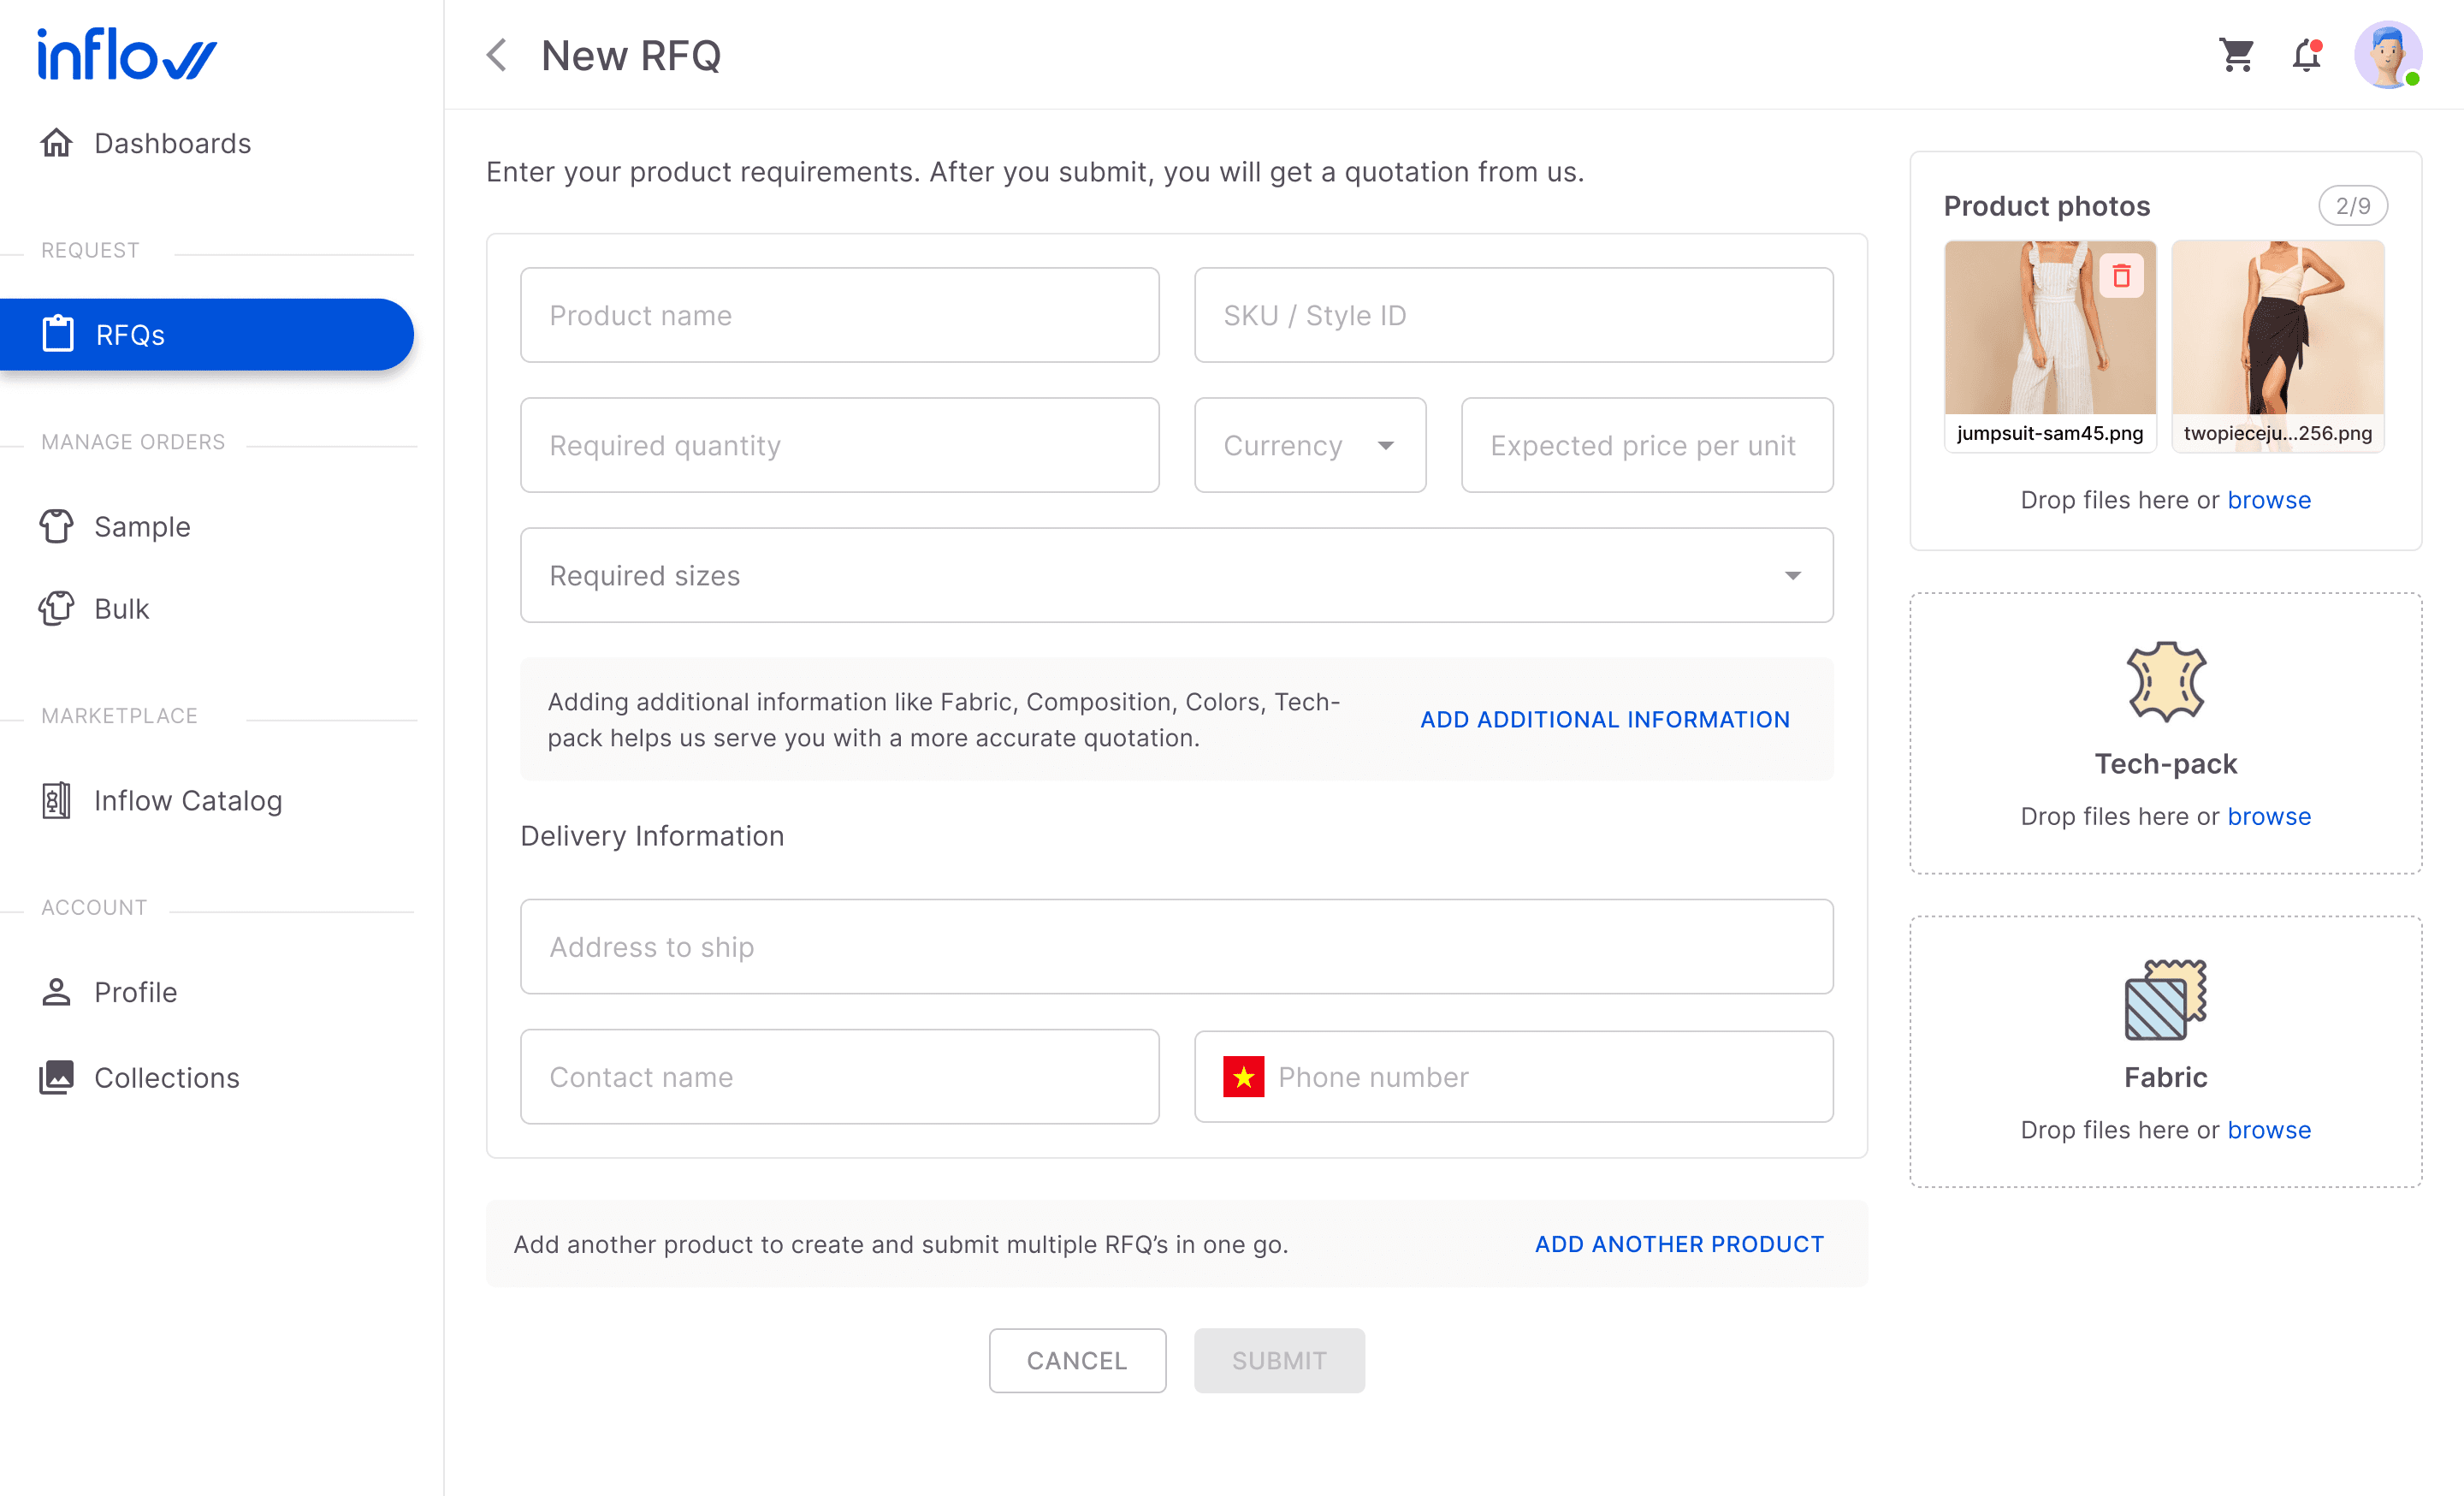Click the Vietnam flag country selector
Screen dimensions: 2464x1496
1243,1077
